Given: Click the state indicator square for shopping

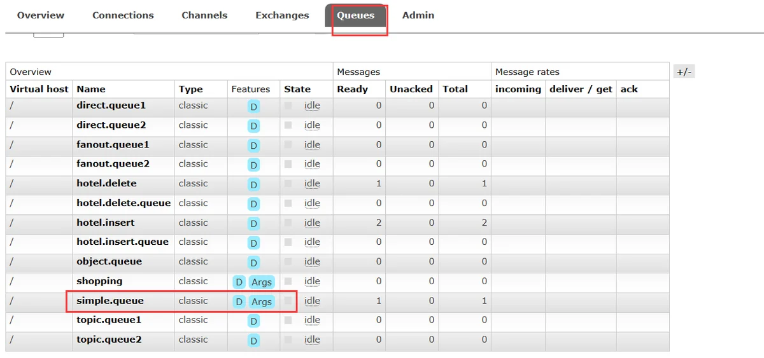Looking at the screenshot, I should click(288, 281).
